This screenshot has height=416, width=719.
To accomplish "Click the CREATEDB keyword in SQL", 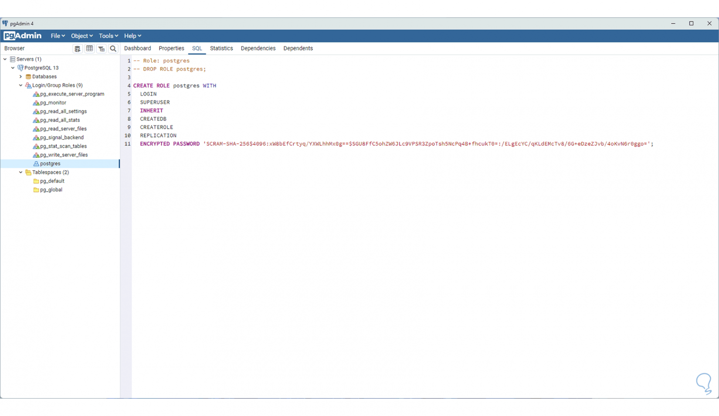I will [x=153, y=119].
